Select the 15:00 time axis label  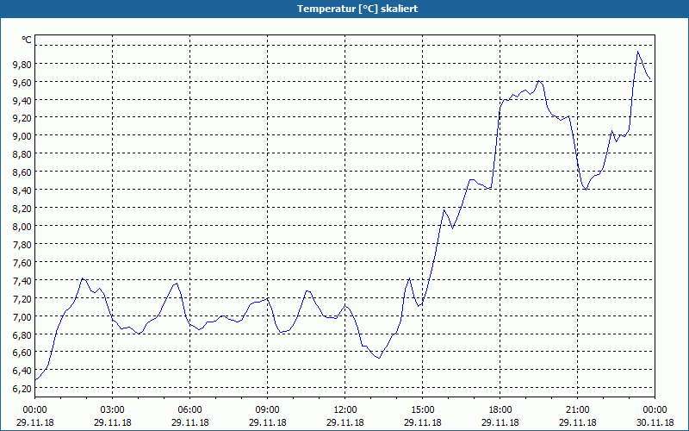[423, 410]
